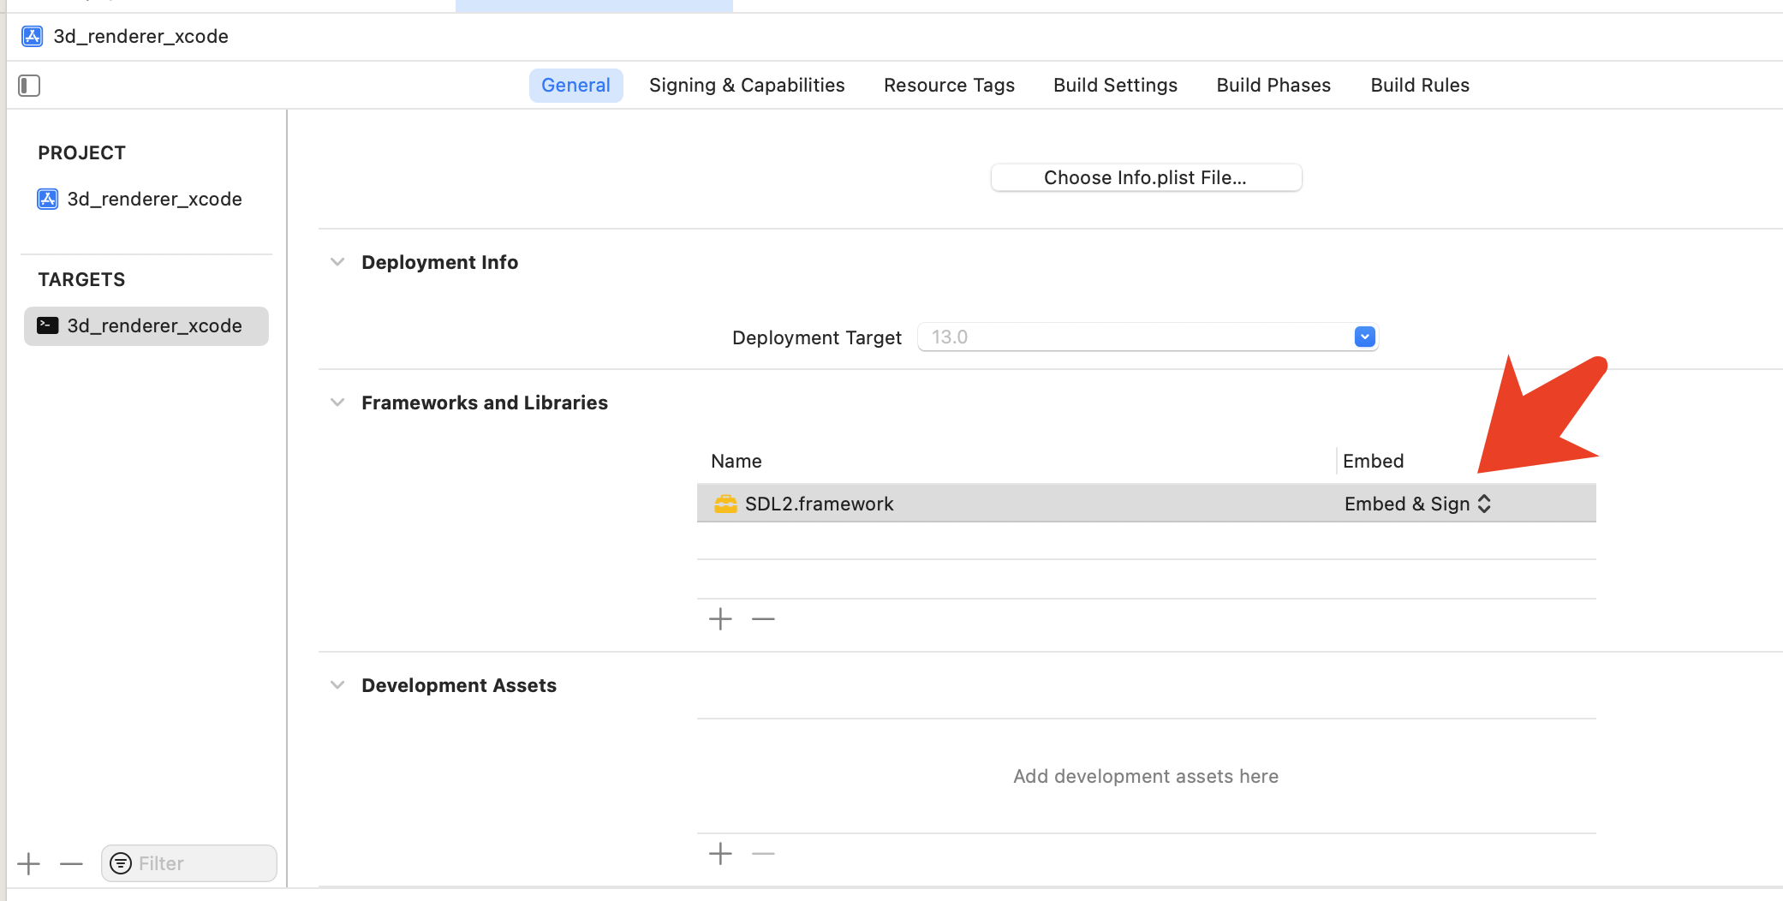
Task: Add a new target with the plus button
Action: (x=29, y=863)
